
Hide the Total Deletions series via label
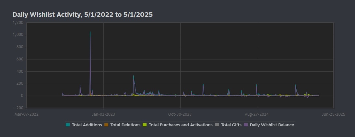click(x=125, y=125)
